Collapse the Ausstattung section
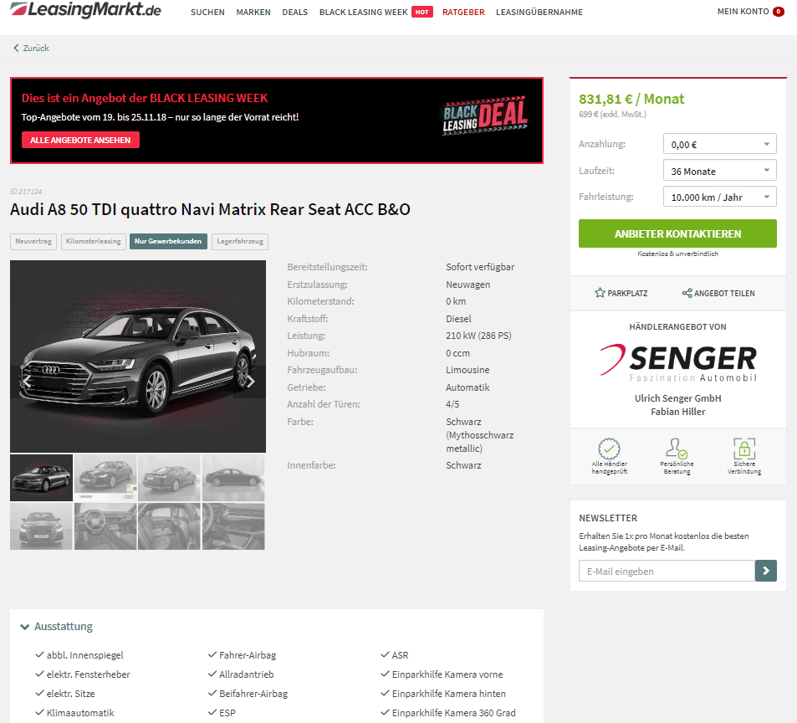 click(56, 627)
